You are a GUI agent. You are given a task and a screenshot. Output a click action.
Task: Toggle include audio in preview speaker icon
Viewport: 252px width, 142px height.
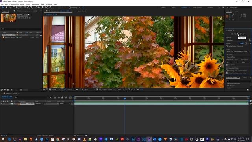[x=242, y=43]
